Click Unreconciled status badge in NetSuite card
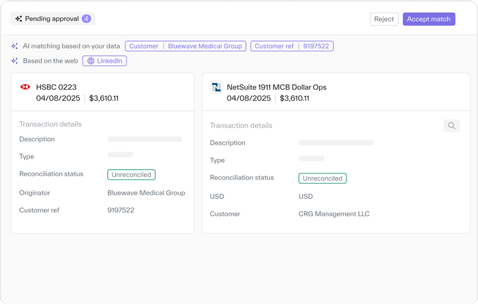Image resolution: width=478 pixels, height=304 pixels. click(x=322, y=178)
